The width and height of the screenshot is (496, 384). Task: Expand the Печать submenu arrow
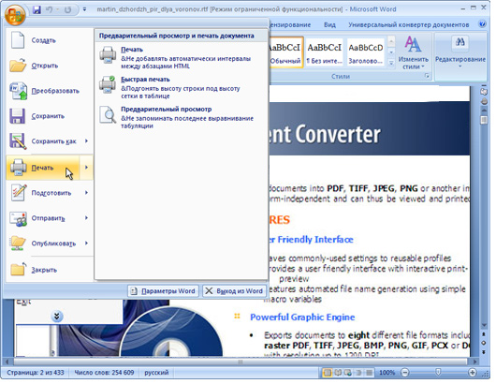pos(86,167)
